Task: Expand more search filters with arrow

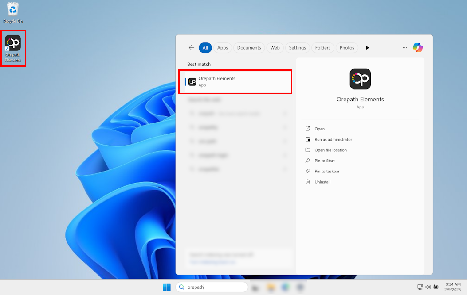Action: point(367,48)
